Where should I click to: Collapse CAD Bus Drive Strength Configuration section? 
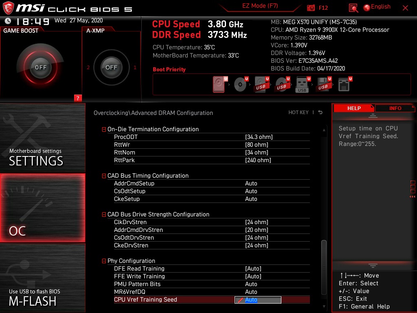point(104,214)
